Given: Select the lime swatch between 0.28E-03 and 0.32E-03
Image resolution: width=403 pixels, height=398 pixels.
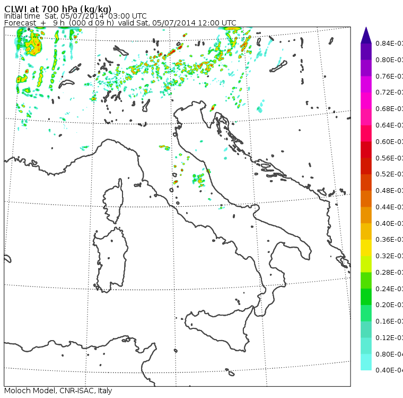Looking at the screenshot, I should coord(366,264).
